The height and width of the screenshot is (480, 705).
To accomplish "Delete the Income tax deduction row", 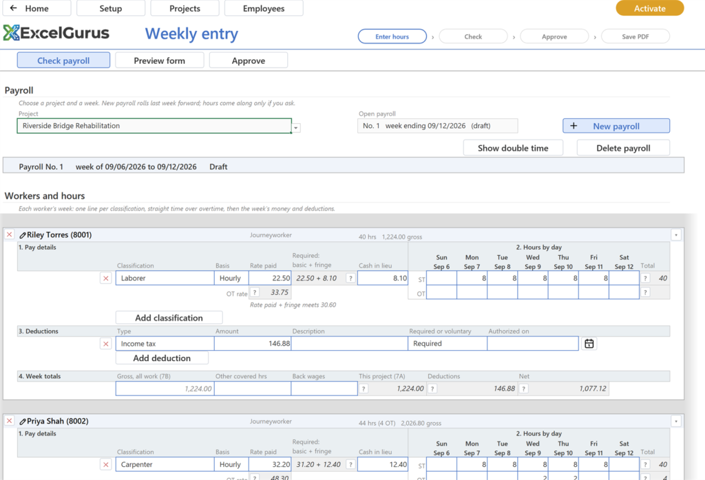I will (105, 344).
